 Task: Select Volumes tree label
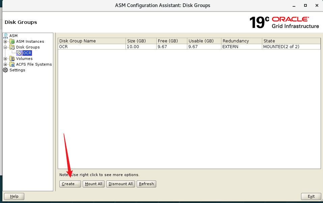[24, 59]
